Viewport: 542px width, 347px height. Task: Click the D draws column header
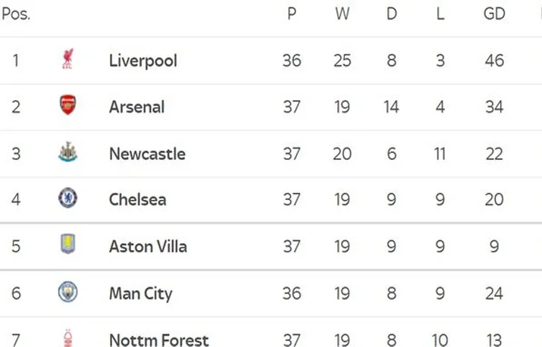392,14
